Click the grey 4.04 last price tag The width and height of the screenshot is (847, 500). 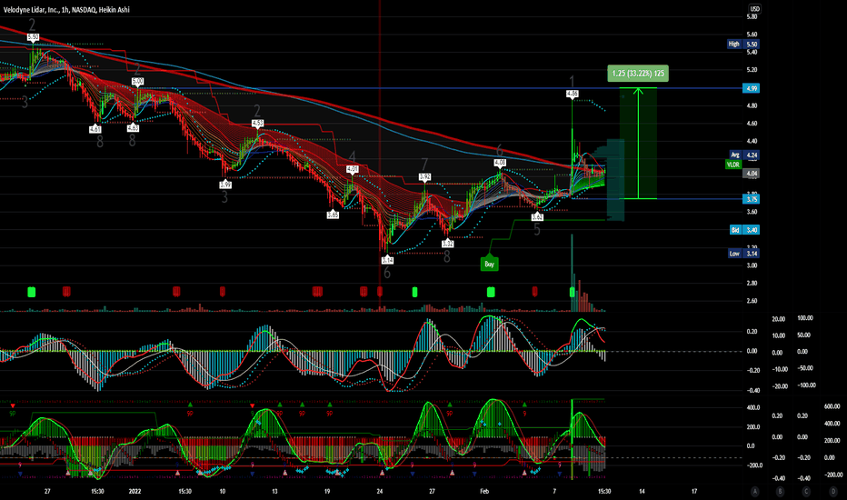[752, 174]
